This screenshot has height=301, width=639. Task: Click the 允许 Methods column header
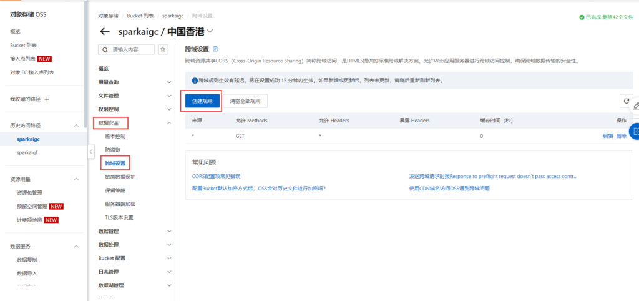click(x=251, y=121)
